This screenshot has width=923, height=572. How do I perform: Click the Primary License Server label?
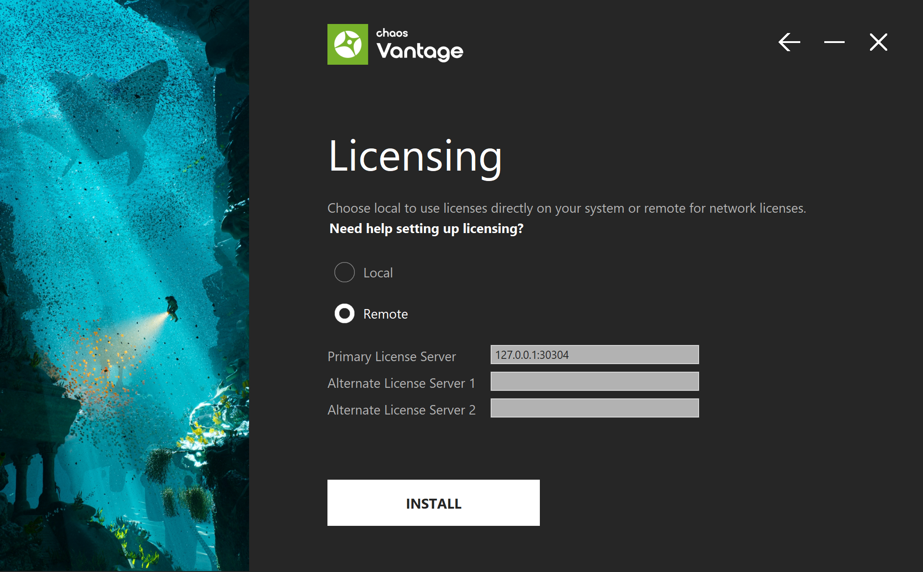coord(392,357)
